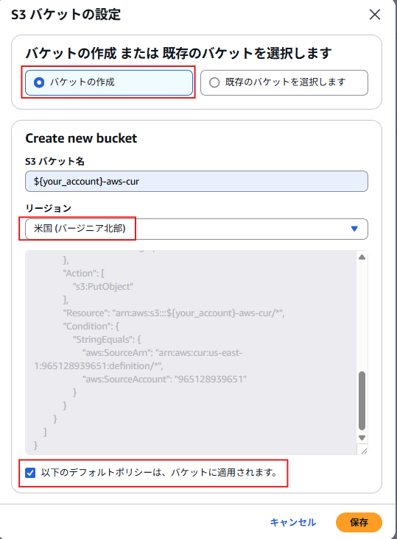397x539 pixels.
Task: Close the S3 bucket settings dialog
Action: [x=375, y=15]
